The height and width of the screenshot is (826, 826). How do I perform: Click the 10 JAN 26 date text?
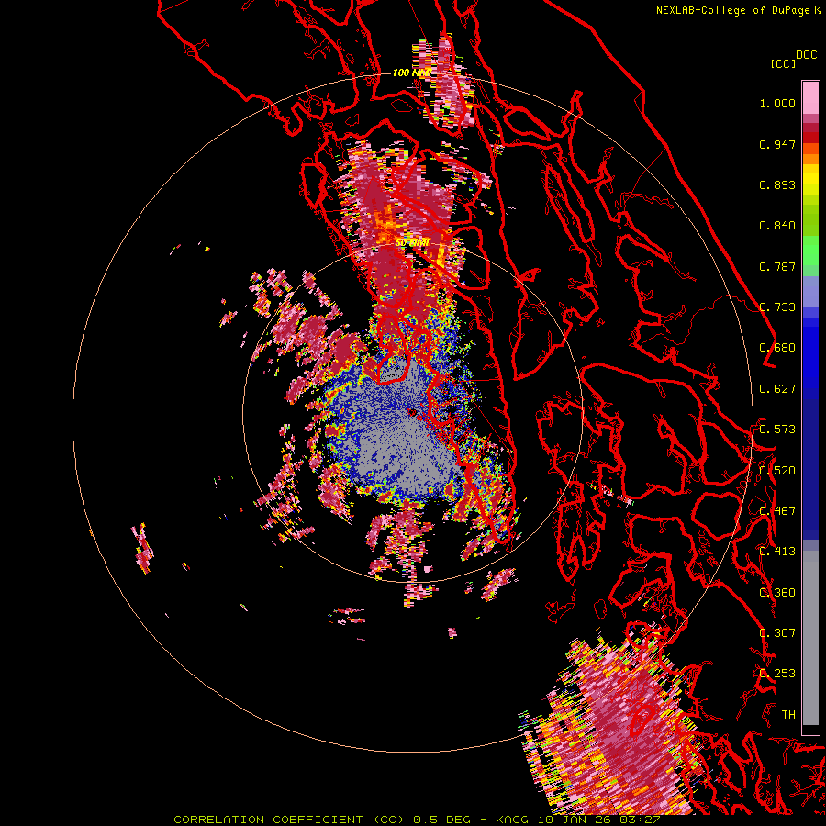[575, 820]
